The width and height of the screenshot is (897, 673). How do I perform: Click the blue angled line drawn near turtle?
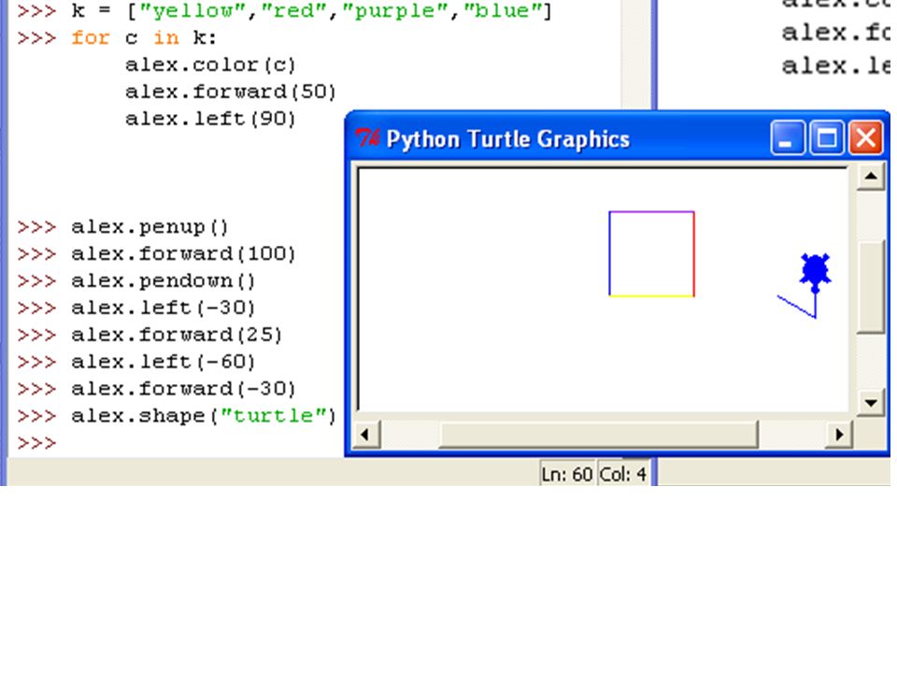[797, 307]
